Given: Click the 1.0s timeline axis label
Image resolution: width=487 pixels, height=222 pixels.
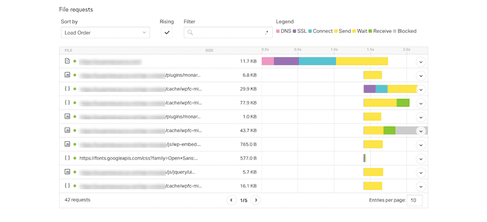Looking at the screenshot, I should (x=334, y=49).
